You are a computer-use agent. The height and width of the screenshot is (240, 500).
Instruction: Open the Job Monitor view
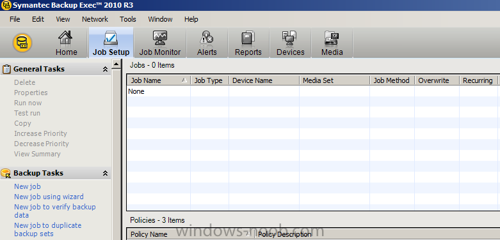(x=160, y=43)
